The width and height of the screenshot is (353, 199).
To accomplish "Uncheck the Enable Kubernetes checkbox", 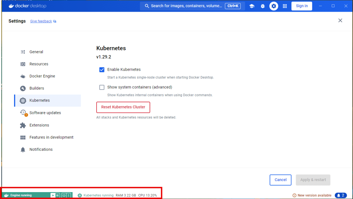I will [102, 70].
